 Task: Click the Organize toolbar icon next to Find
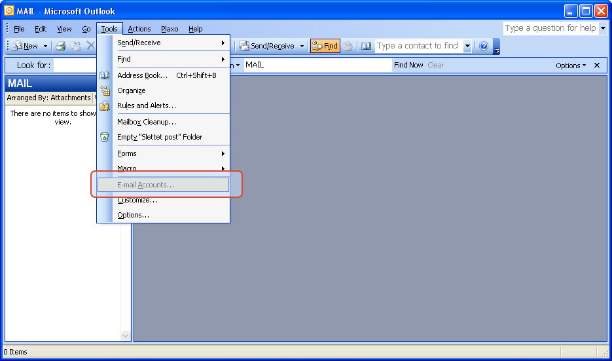coord(348,46)
